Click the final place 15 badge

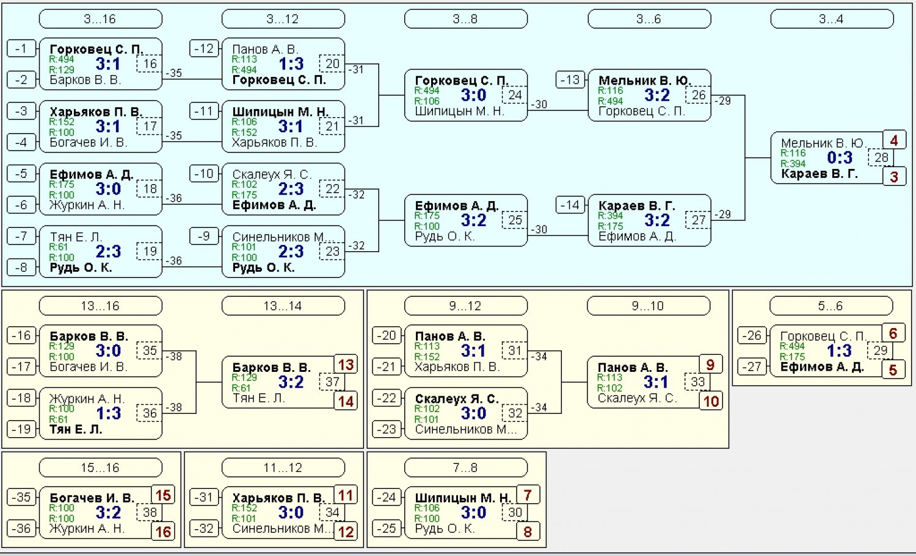(x=162, y=495)
